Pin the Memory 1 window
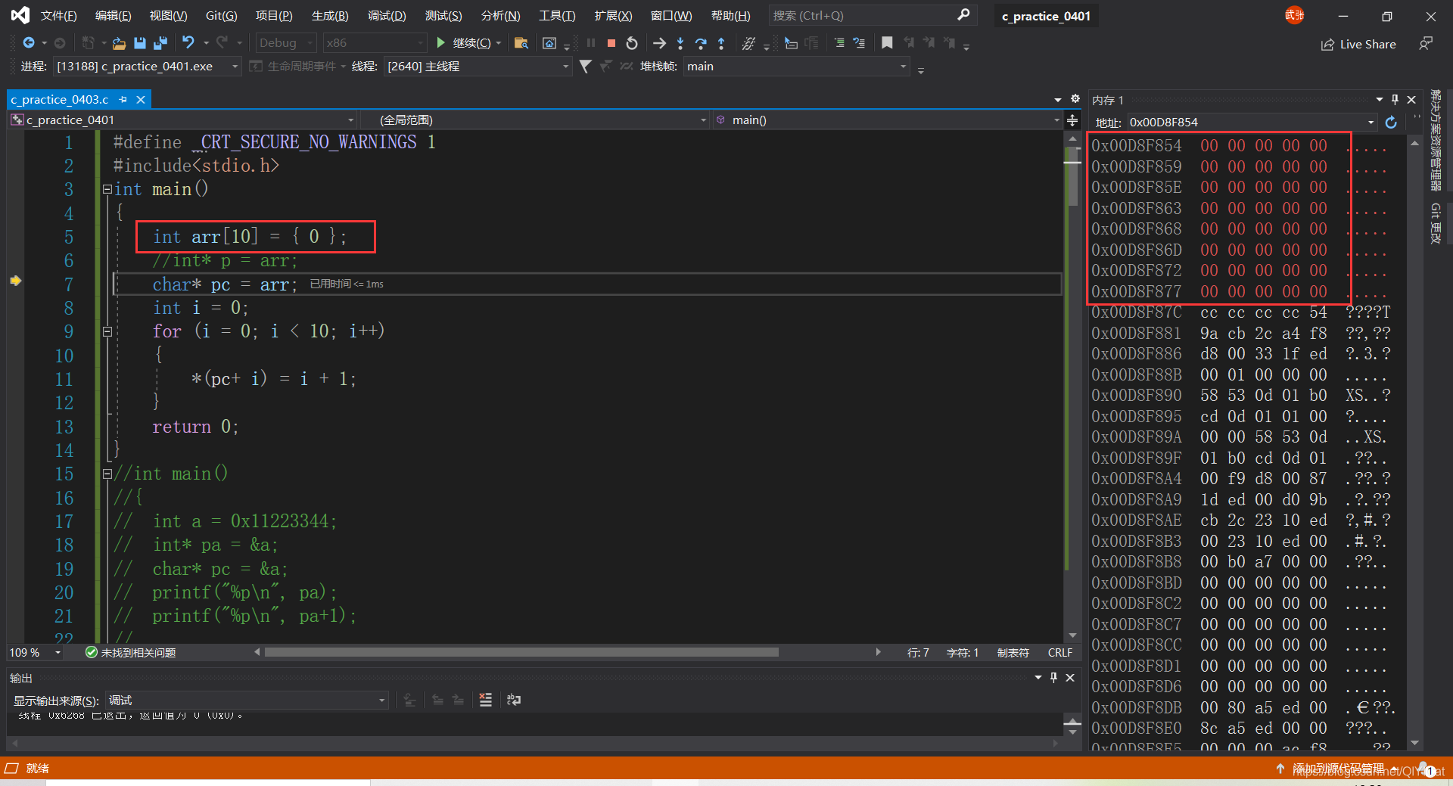The height and width of the screenshot is (786, 1453). [x=1395, y=100]
